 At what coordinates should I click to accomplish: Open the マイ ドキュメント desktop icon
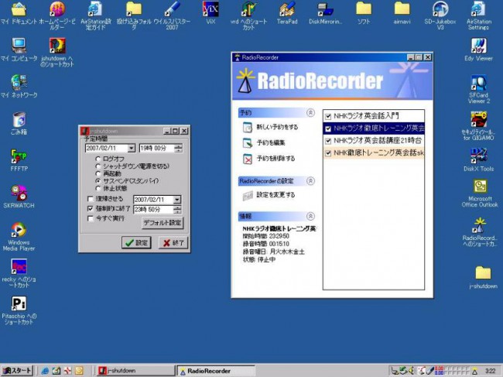pyautogui.click(x=19, y=9)
